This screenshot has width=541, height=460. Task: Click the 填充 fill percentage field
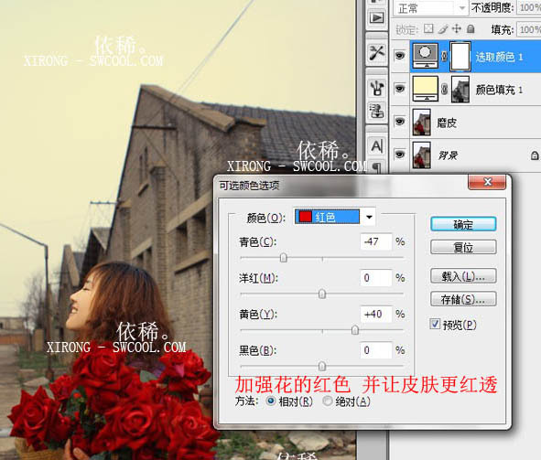(528, 29)
